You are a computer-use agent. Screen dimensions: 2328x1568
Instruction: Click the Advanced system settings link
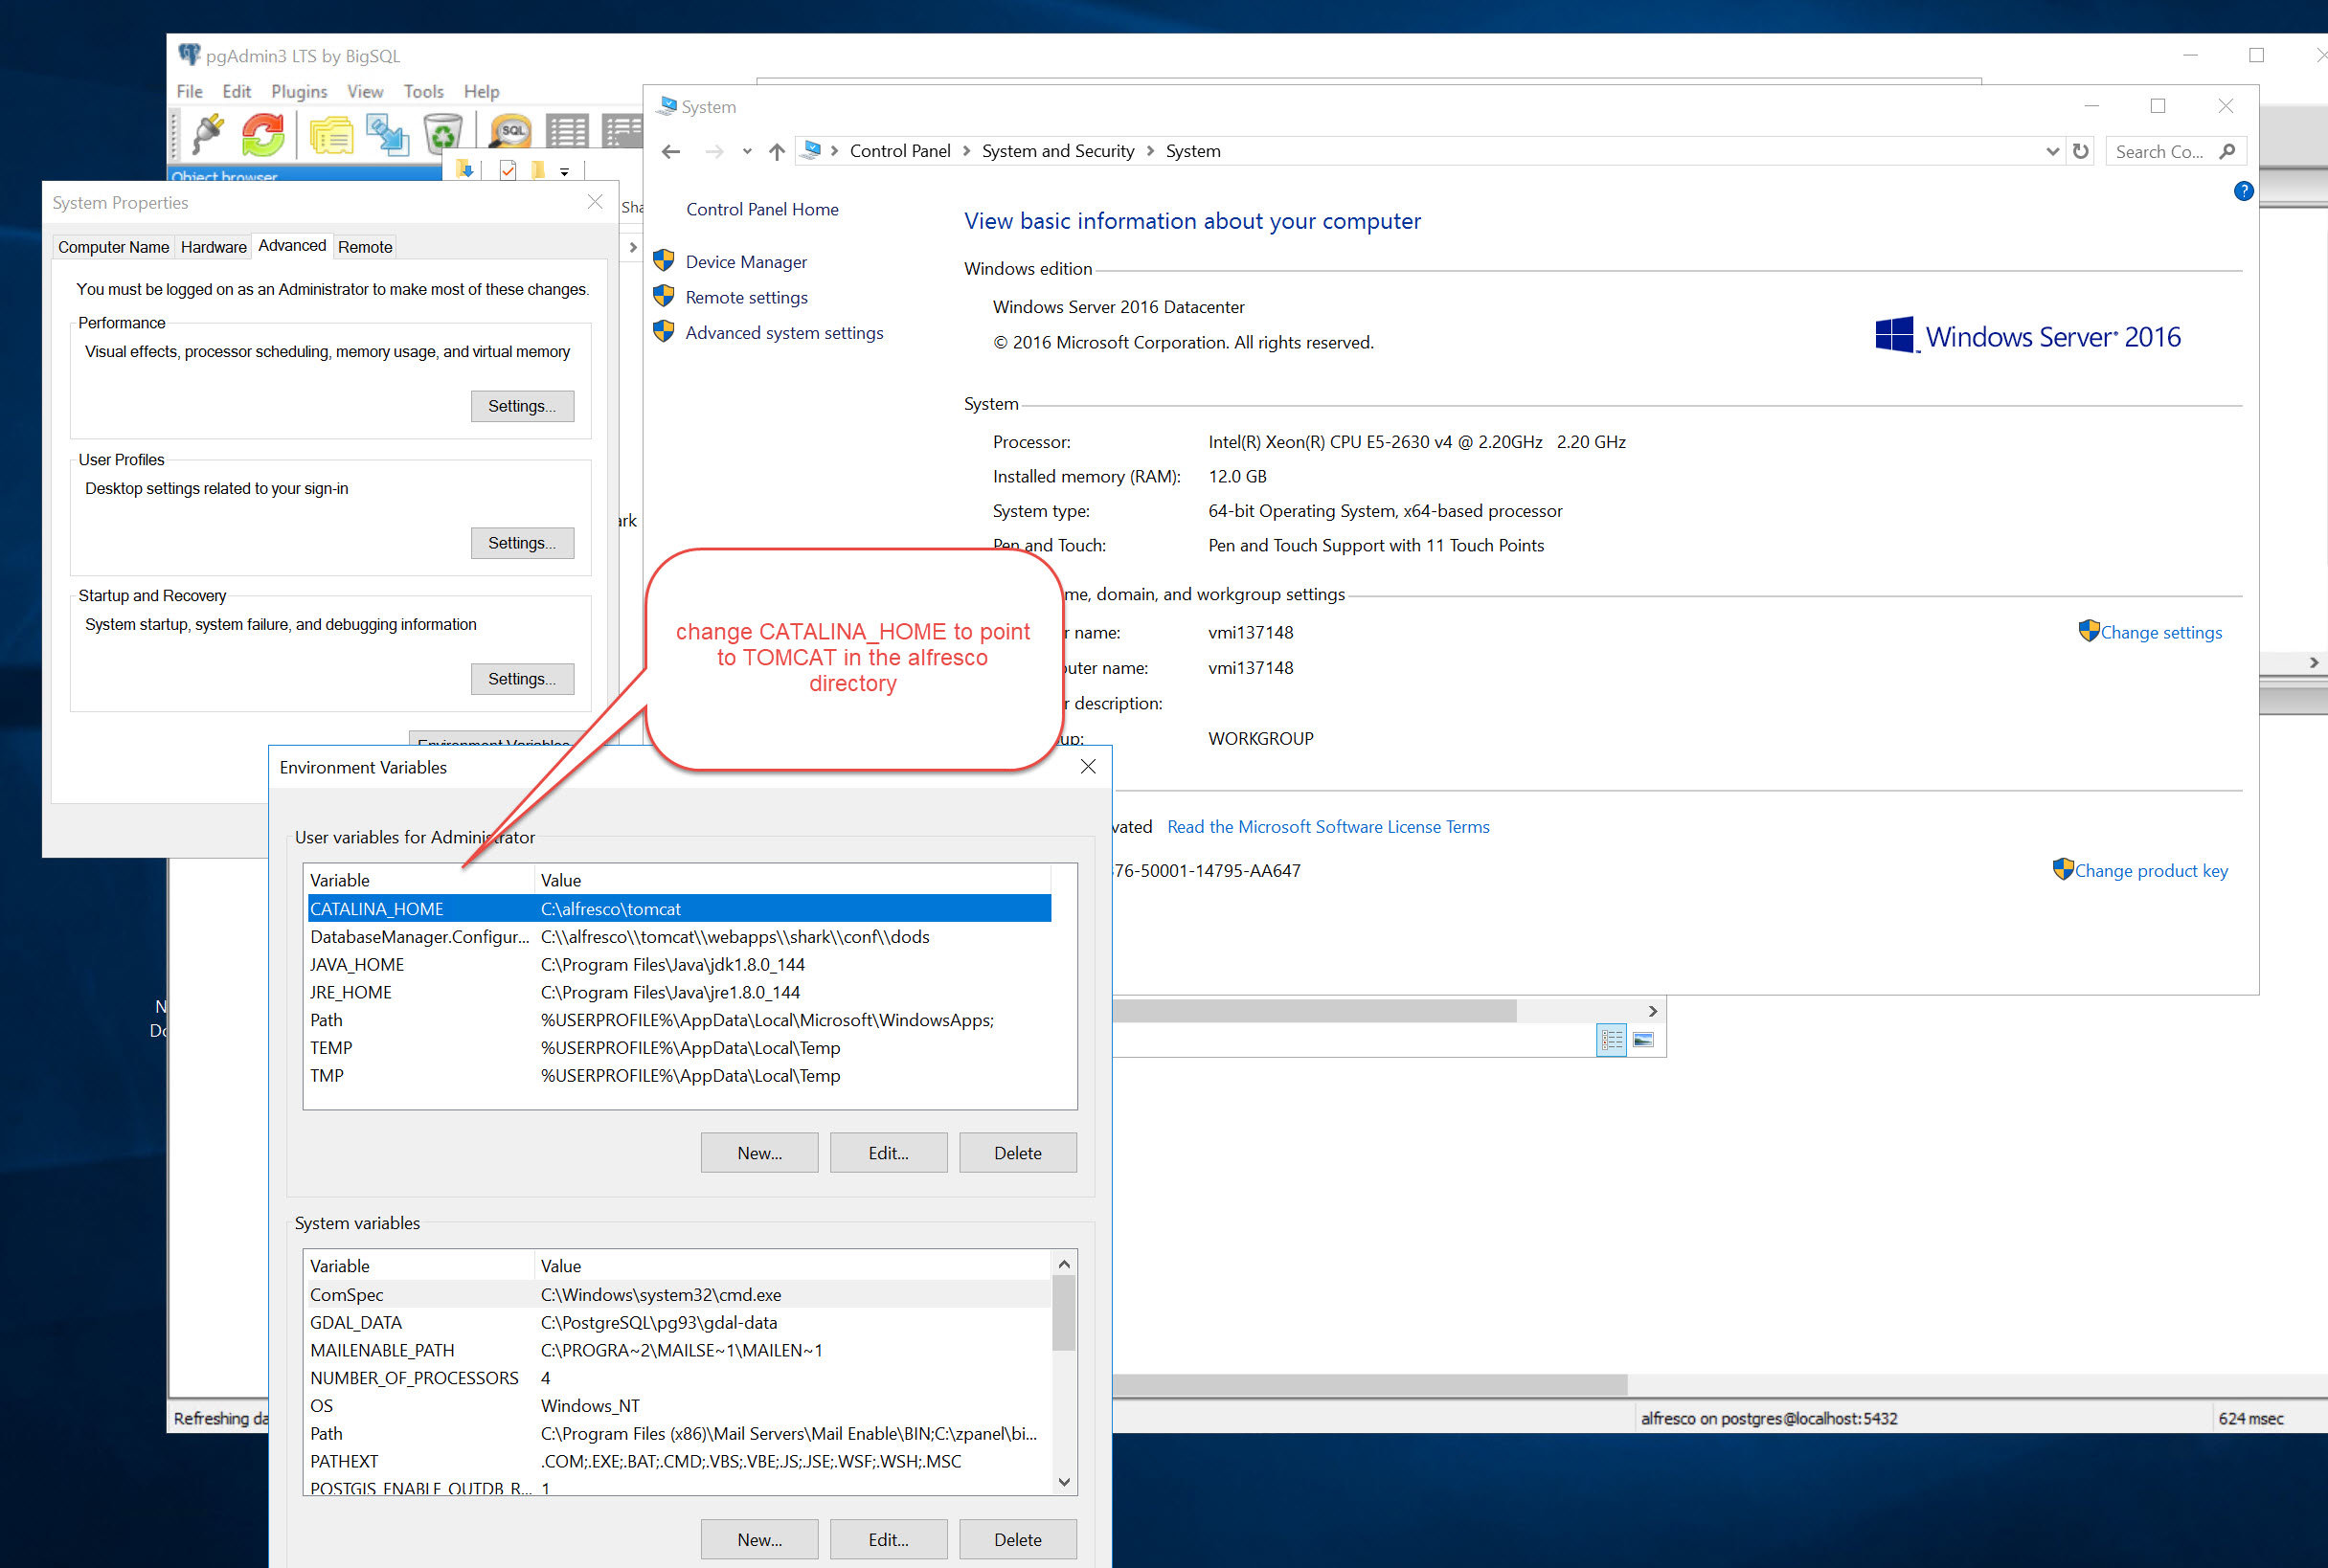point(783,333)
